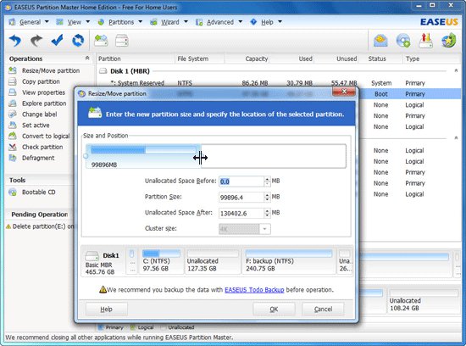Click Cancel in Resize/Move dialog
The image size is (466, 346).
(x=323, y=309)
